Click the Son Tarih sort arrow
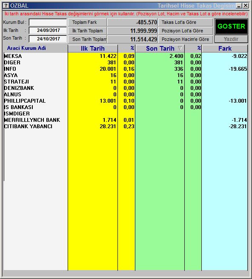Image resolution: width=252 pixels, height=279 pixels. click(x=180, y=48)
